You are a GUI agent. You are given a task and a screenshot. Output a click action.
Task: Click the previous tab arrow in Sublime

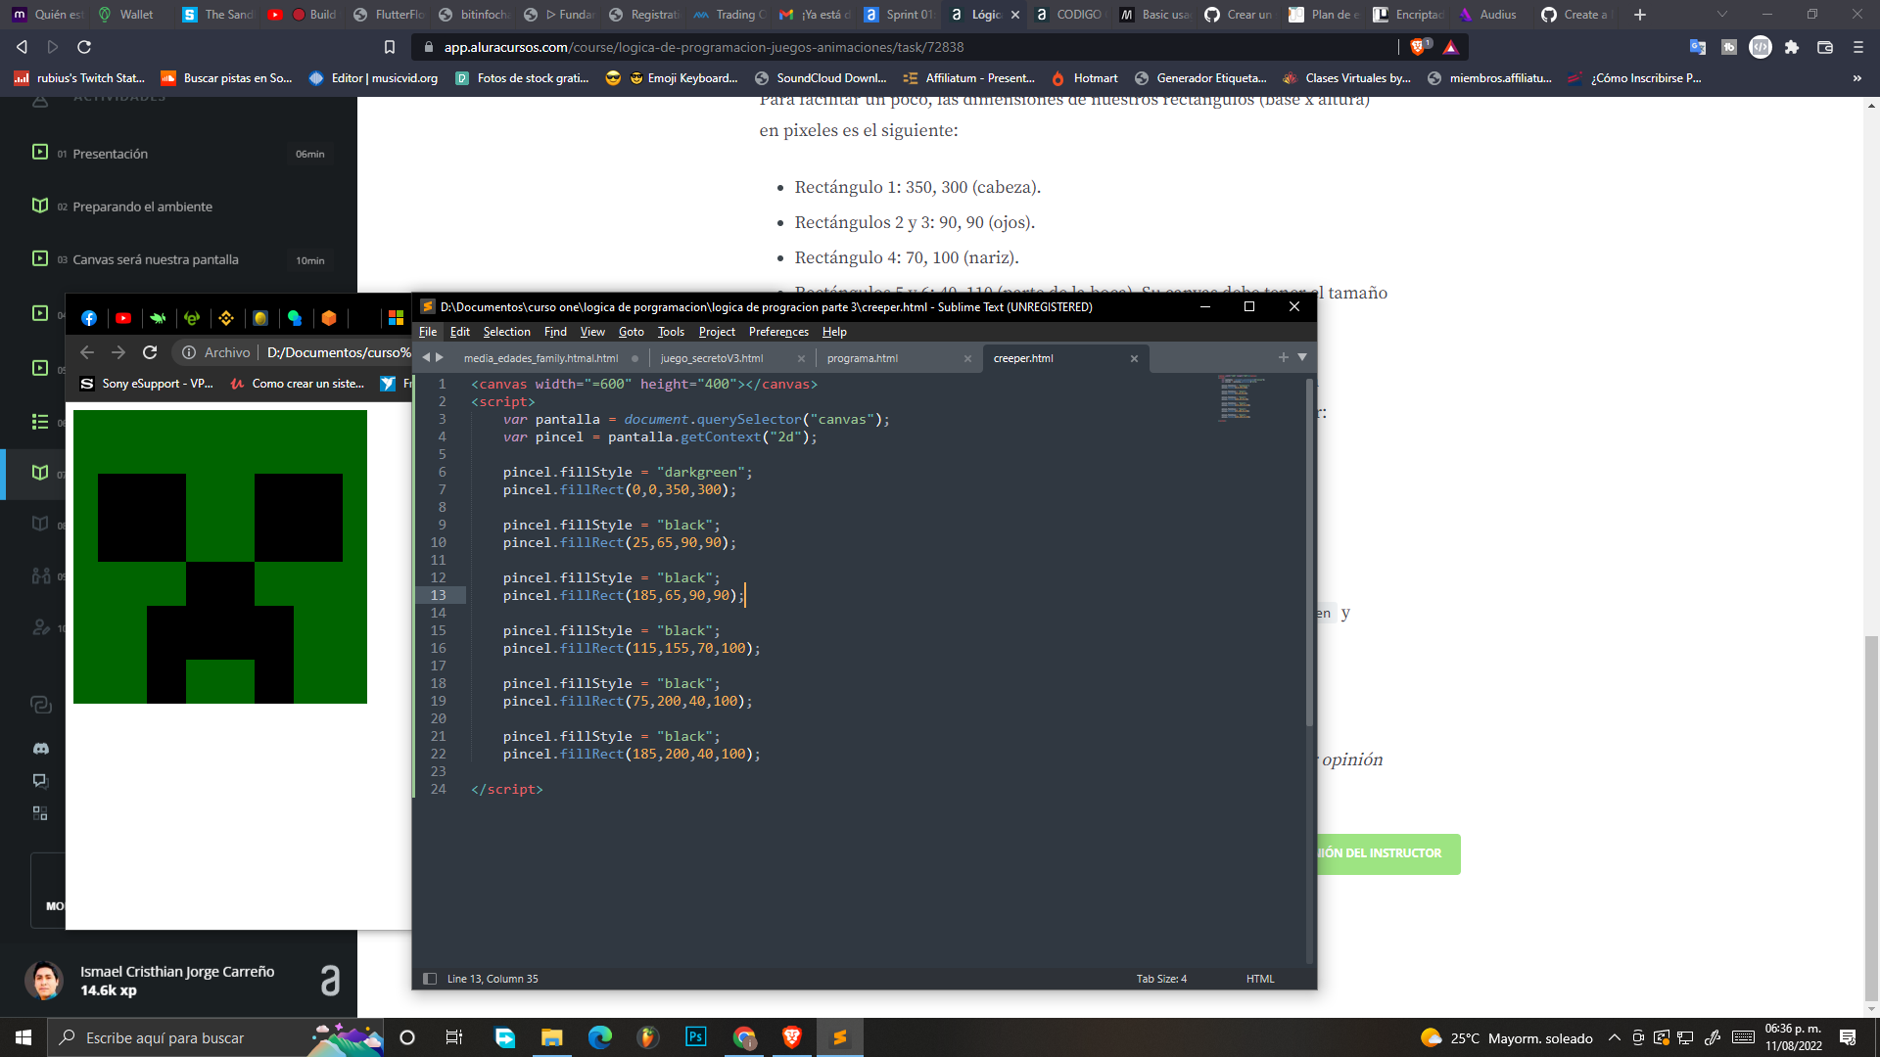coord(426,357)
